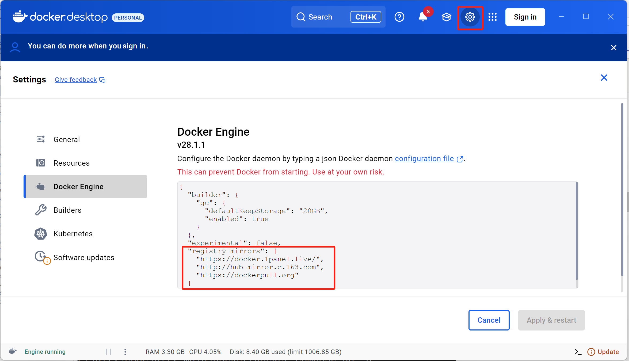The image size is (629, 361).
Task: Open the help question mark icon
Action: point(399,17)
